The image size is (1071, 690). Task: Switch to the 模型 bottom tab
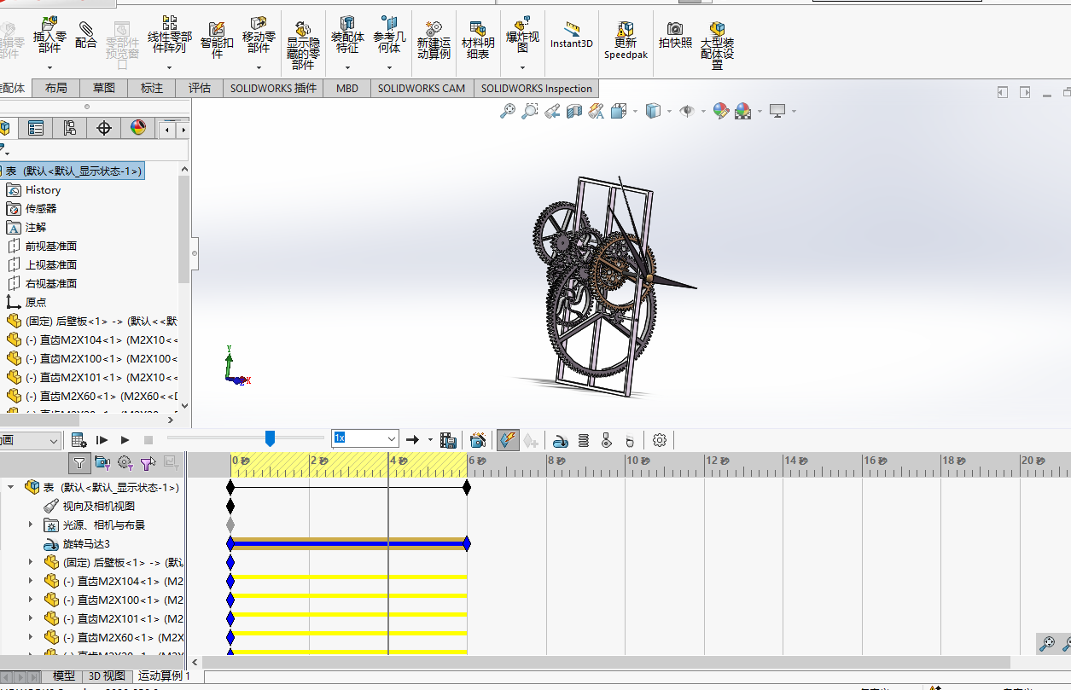[63, 676]
